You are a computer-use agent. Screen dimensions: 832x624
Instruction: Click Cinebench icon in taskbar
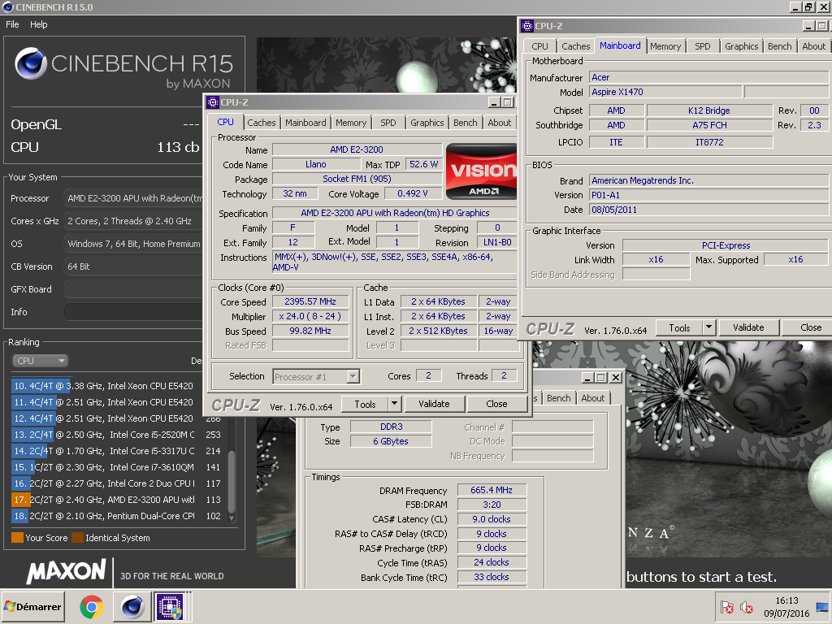coord(132,607)
